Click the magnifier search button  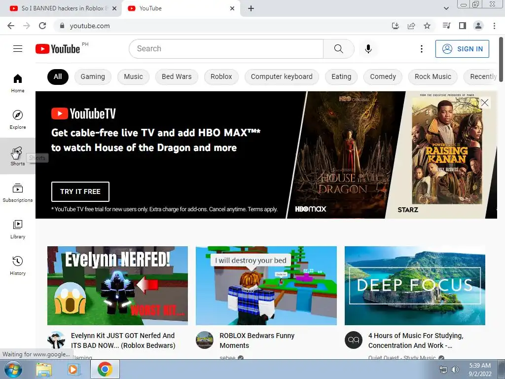point(338,49)
